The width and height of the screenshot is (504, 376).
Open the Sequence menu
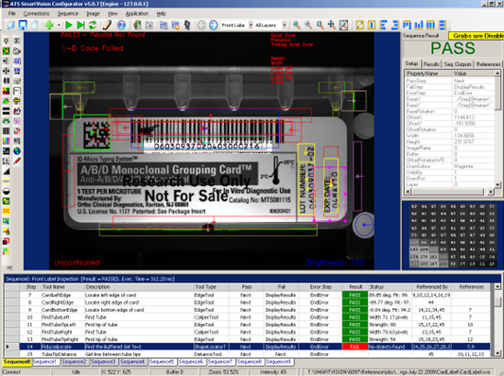[67, 13]
